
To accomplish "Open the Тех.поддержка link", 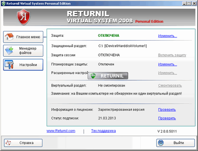I will tap(104, 131).
